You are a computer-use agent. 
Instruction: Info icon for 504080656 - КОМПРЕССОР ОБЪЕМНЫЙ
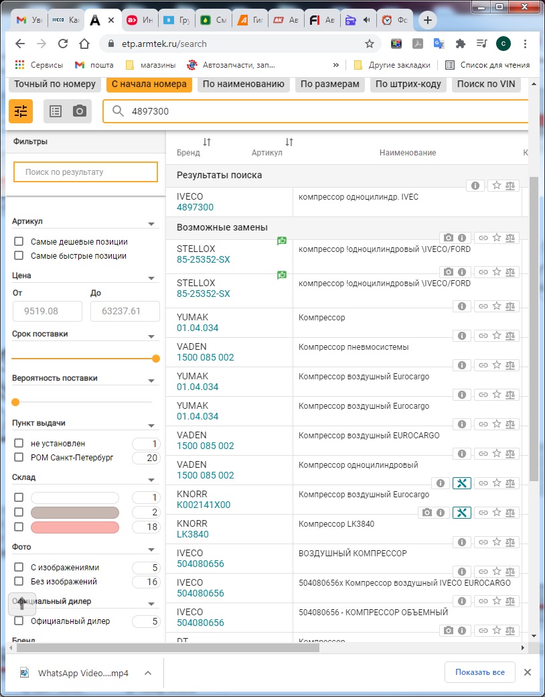click(462, 601)
